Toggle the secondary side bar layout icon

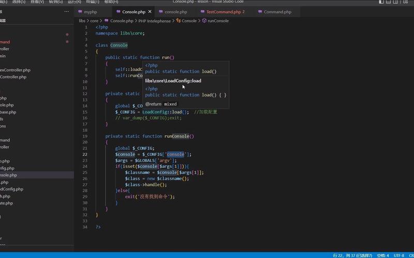395,2
